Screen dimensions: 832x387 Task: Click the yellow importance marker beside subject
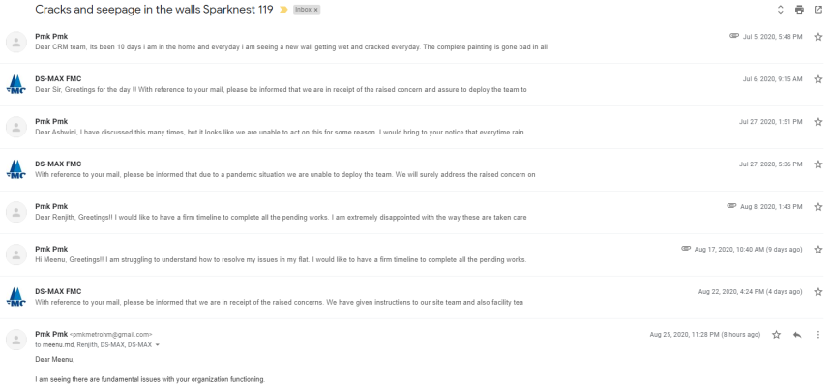click(283, 10)
